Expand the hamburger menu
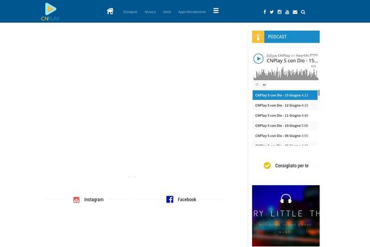The image size is (370, 247). coord(216,10)
